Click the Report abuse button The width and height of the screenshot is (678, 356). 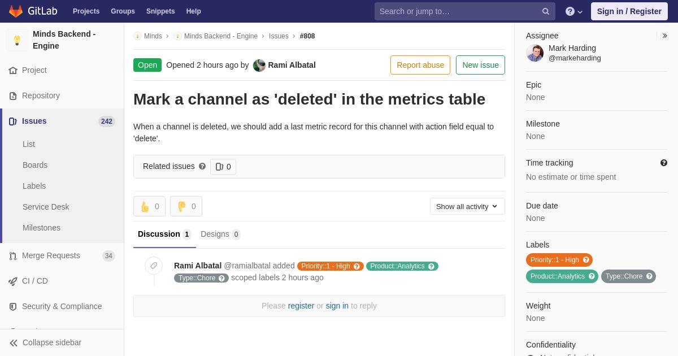pyautogui.click(x=420, y=65)
